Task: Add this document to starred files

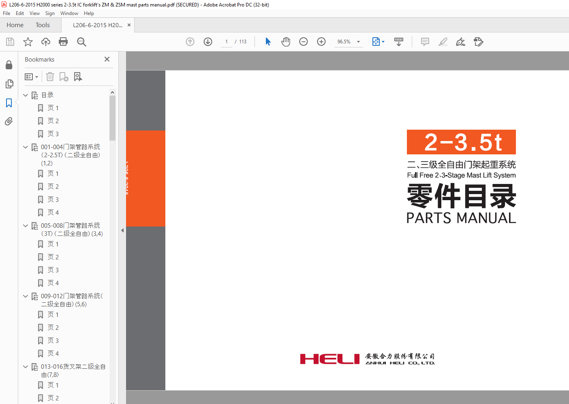Action: coord(28,42)
